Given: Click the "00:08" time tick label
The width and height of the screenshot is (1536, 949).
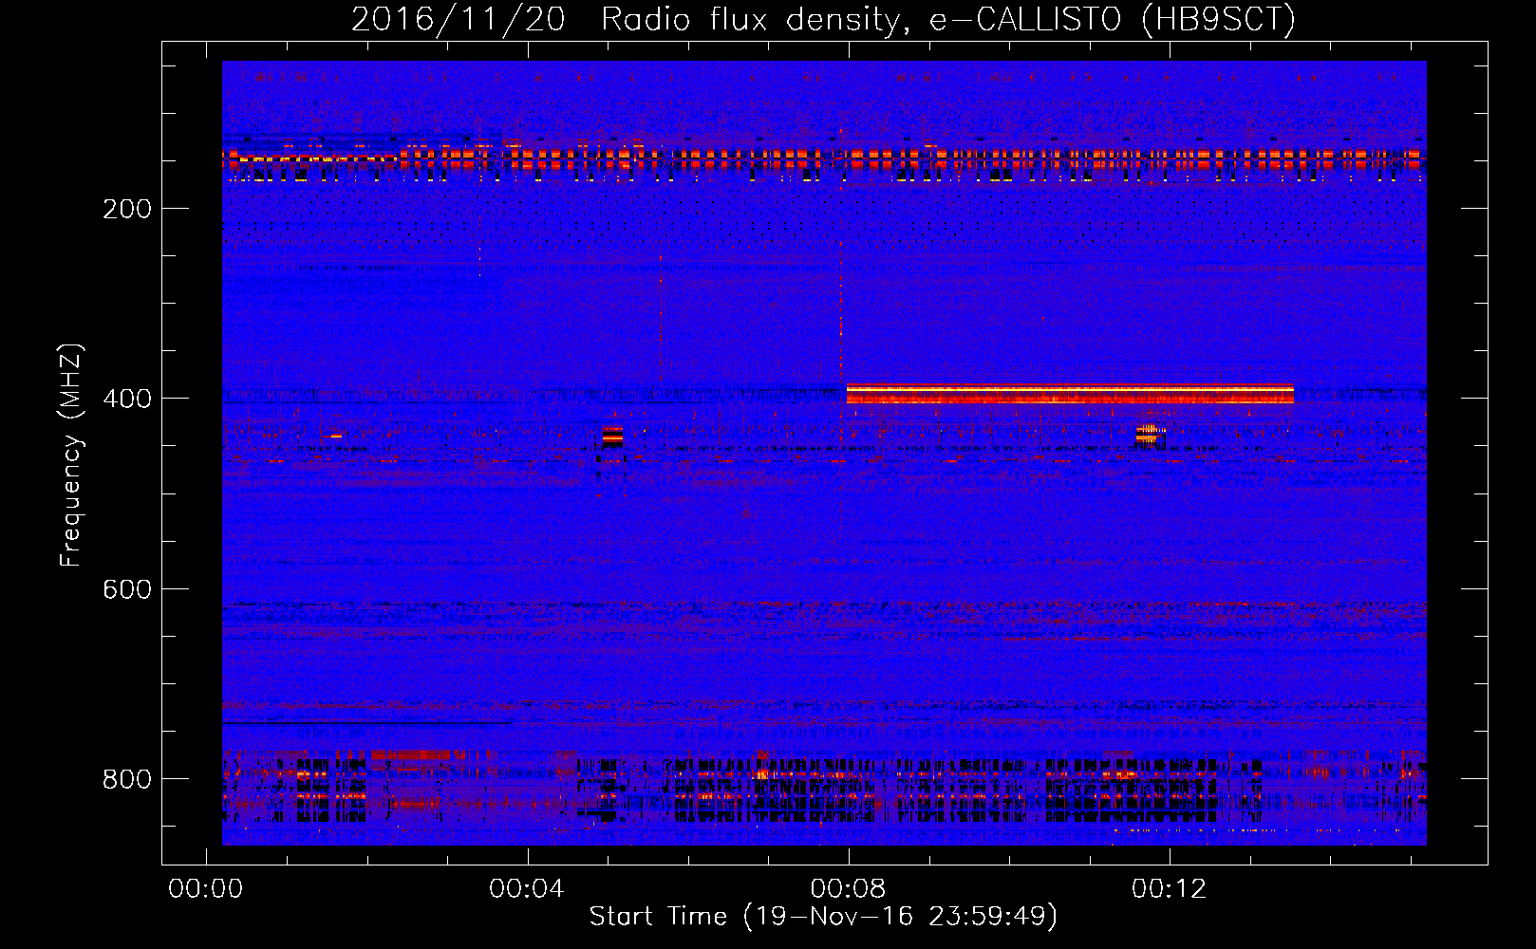Looking at the screenshot, I should click(x=848, y=889).
